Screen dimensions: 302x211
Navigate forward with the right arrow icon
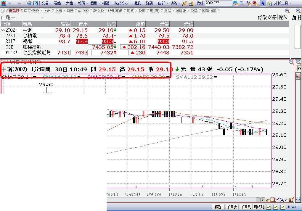(x=19, y=3)
